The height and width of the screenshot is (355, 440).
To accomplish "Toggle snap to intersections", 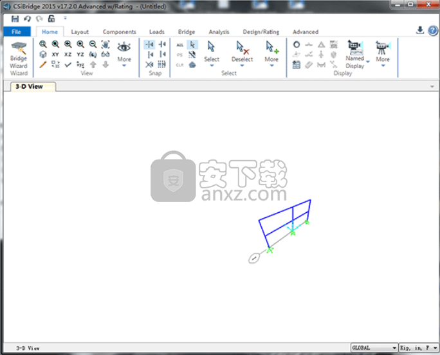I will (149, 65).
